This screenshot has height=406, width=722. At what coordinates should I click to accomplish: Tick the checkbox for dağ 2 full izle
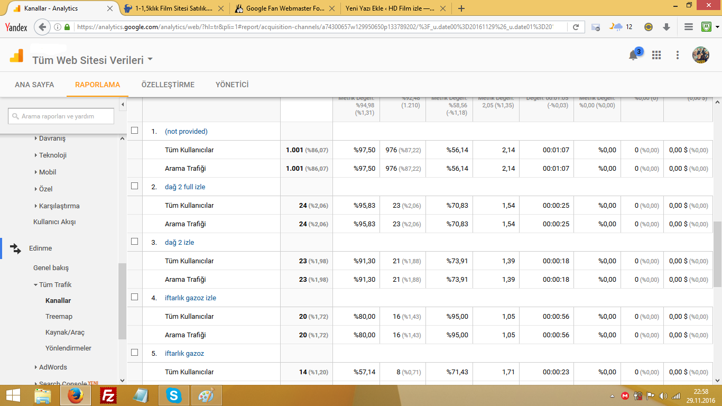[134, 186]
